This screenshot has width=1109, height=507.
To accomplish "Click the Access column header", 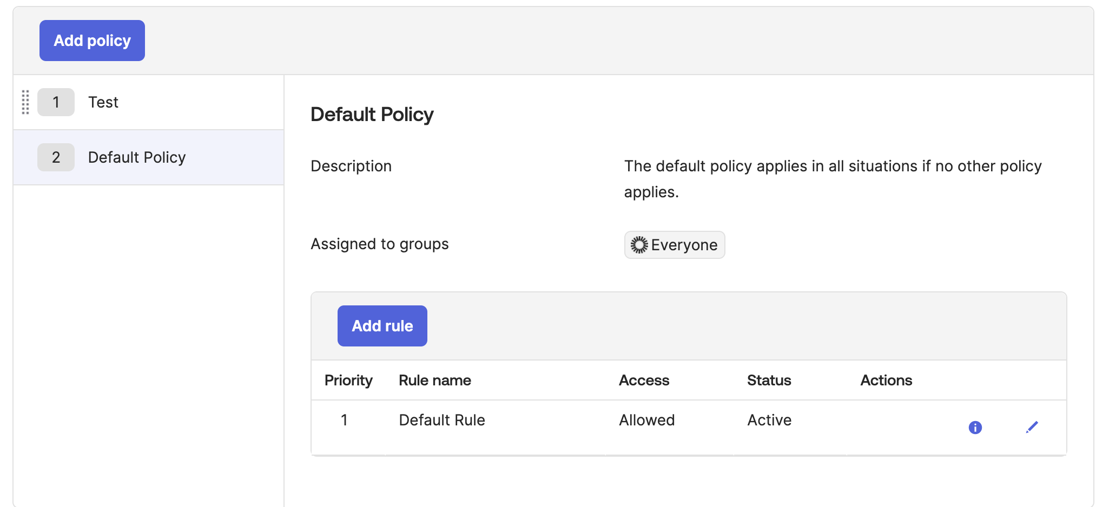I will click(644, 380).
